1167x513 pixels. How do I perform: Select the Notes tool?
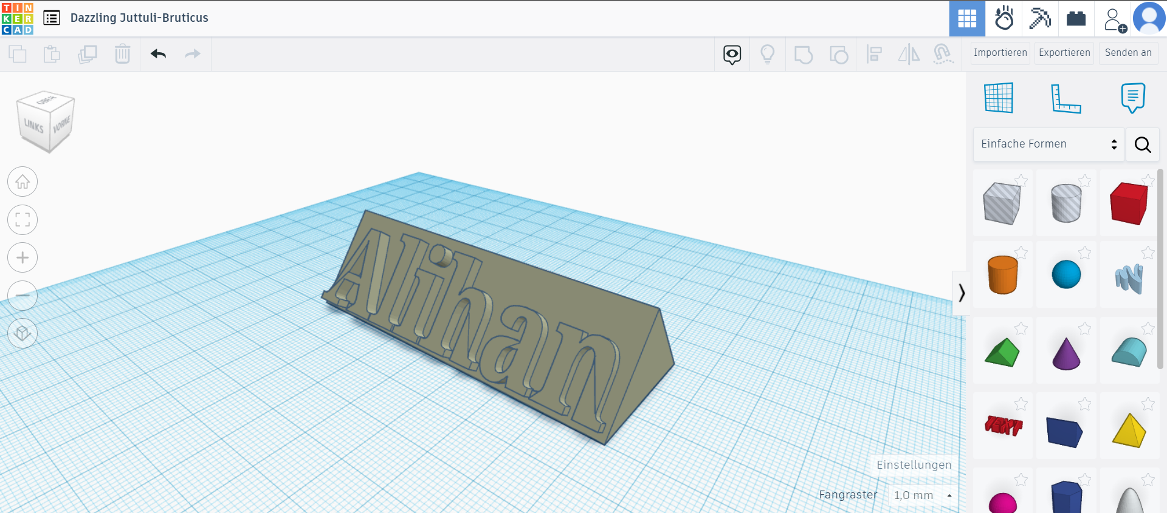pos(1133,98)
